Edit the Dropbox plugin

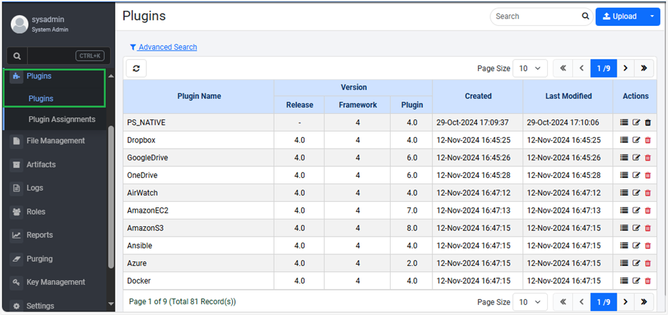click(636, 140)
